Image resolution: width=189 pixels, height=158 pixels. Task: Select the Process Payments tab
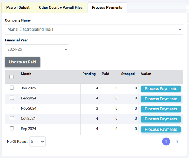[107, 8]
